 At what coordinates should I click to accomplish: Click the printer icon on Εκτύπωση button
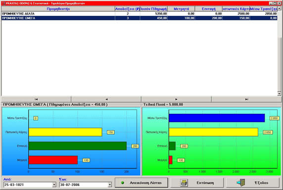tap(184, 183)
